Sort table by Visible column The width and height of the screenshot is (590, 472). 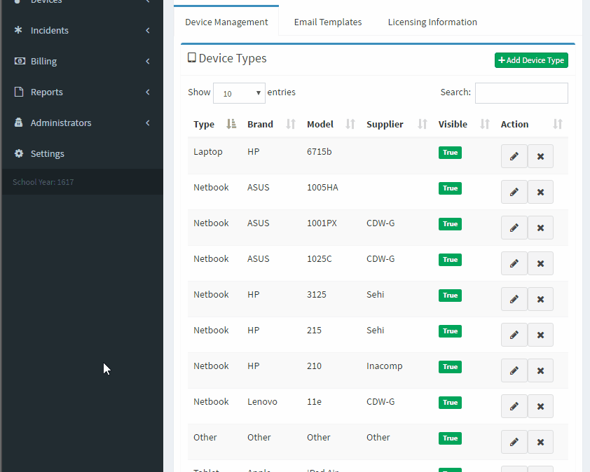[x=464, y=124]
